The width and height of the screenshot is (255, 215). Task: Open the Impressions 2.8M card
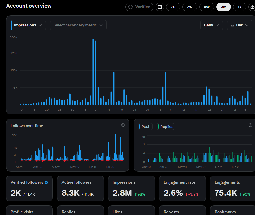pos(131,188)
